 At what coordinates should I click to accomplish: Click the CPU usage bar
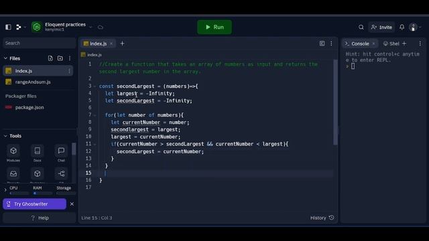click(x=19, y=193)
